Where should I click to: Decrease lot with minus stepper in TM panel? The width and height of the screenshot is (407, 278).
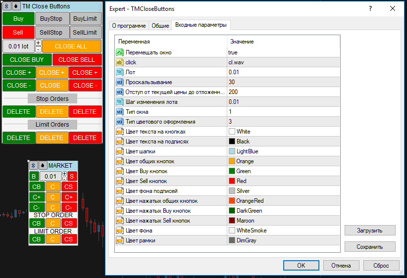38,49
